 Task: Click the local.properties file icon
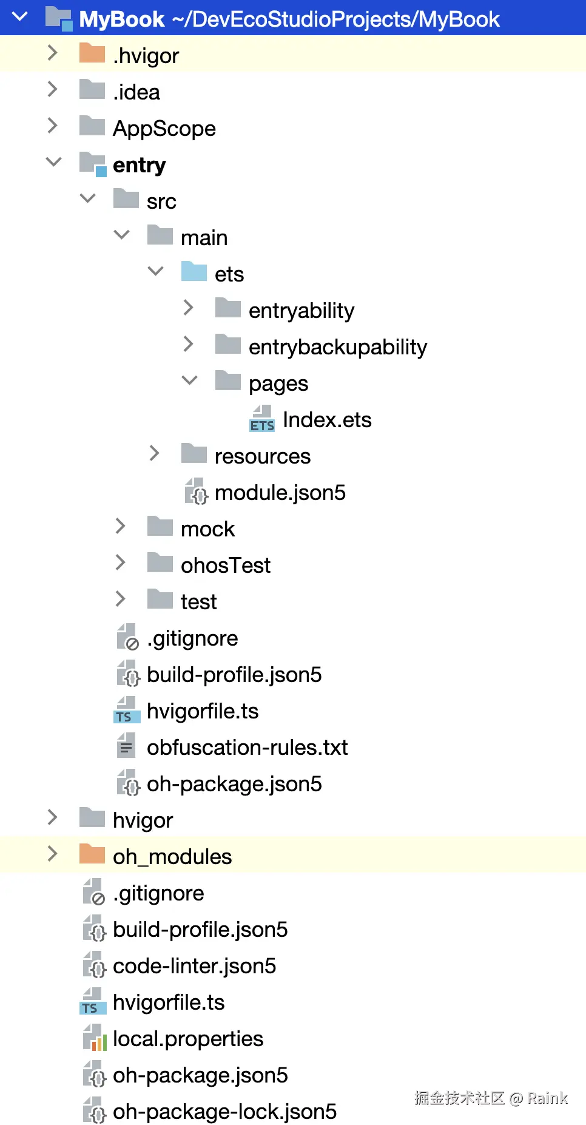pyautogui.click(x=94, y=1038)
